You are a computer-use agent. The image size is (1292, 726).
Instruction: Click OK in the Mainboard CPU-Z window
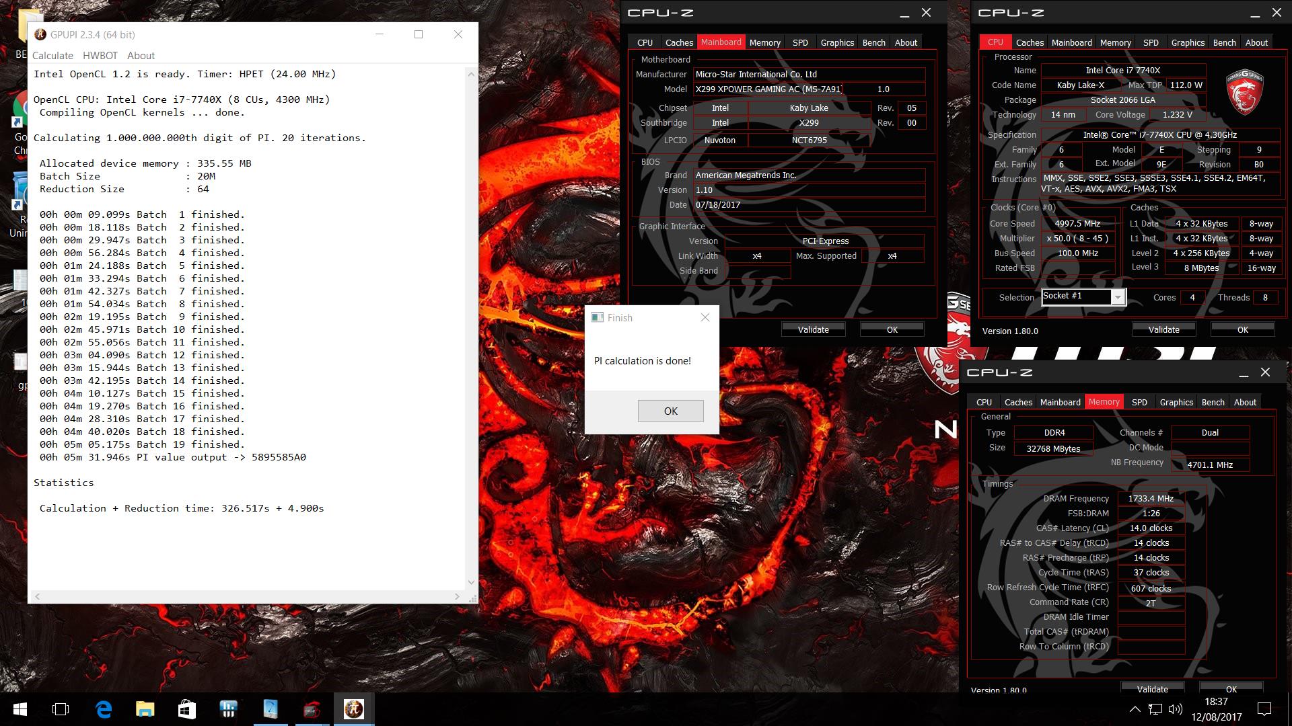tap(892, 329)
